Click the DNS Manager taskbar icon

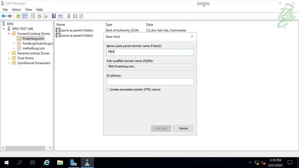(x=87, y=162)
